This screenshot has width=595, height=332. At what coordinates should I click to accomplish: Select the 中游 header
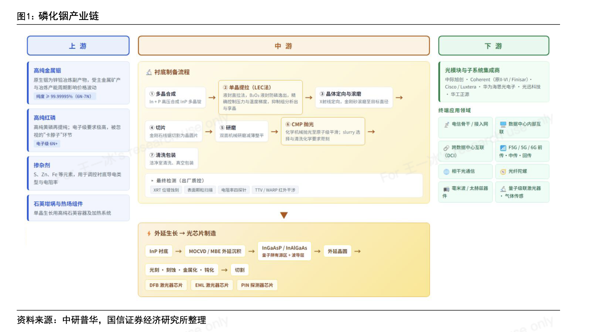284,46
